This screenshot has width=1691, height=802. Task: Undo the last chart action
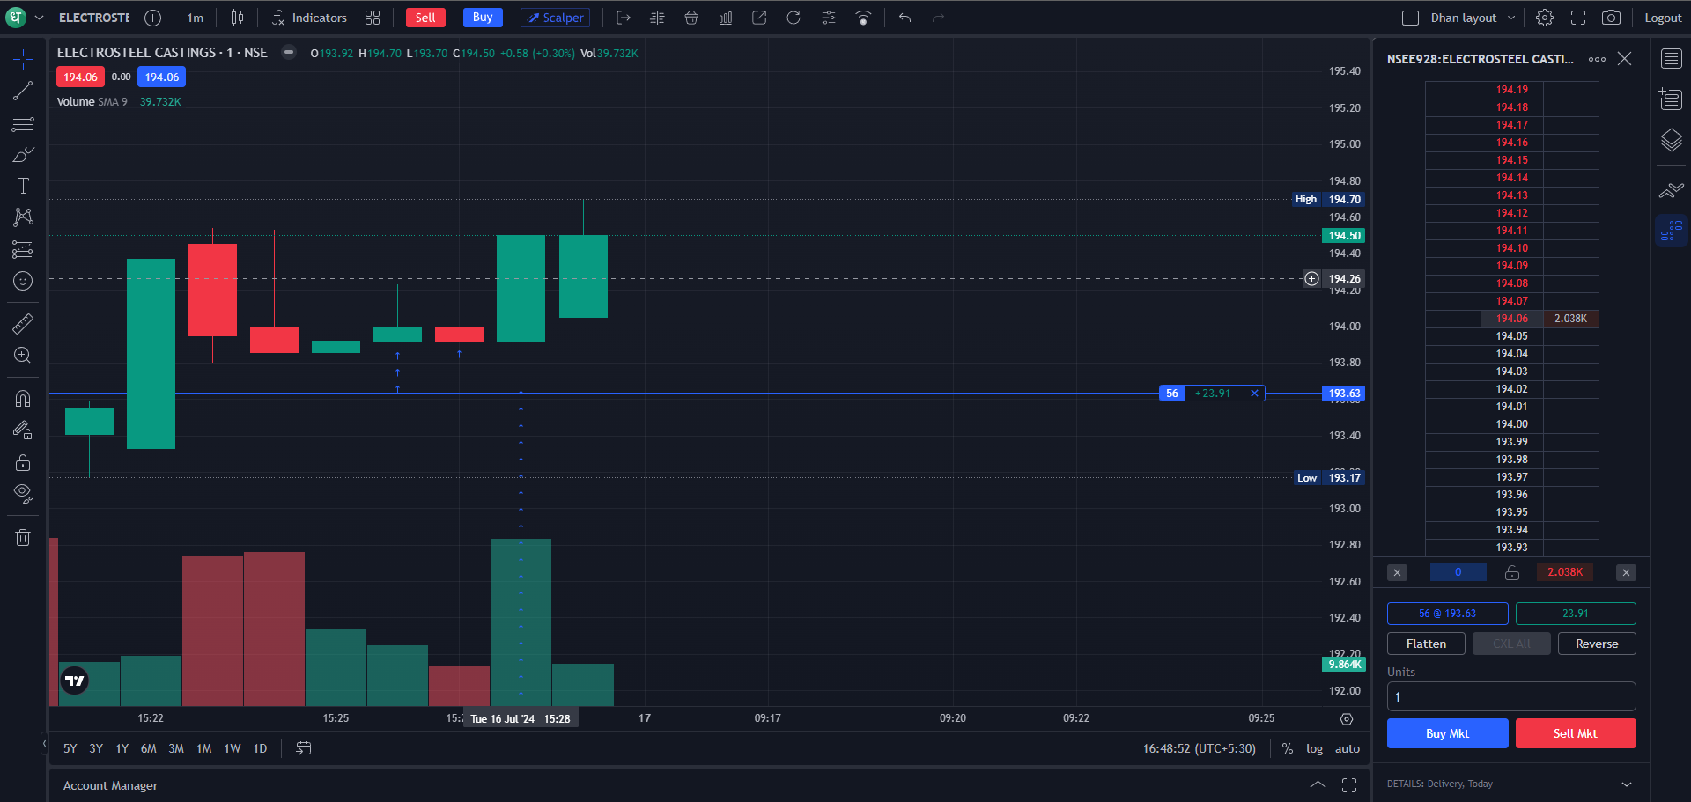click(x=905, y=18)
